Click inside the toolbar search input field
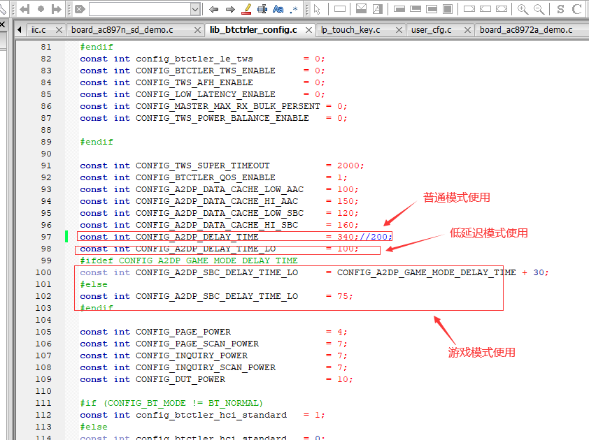Screen dimensions: 589x440 tap(140, 9)
